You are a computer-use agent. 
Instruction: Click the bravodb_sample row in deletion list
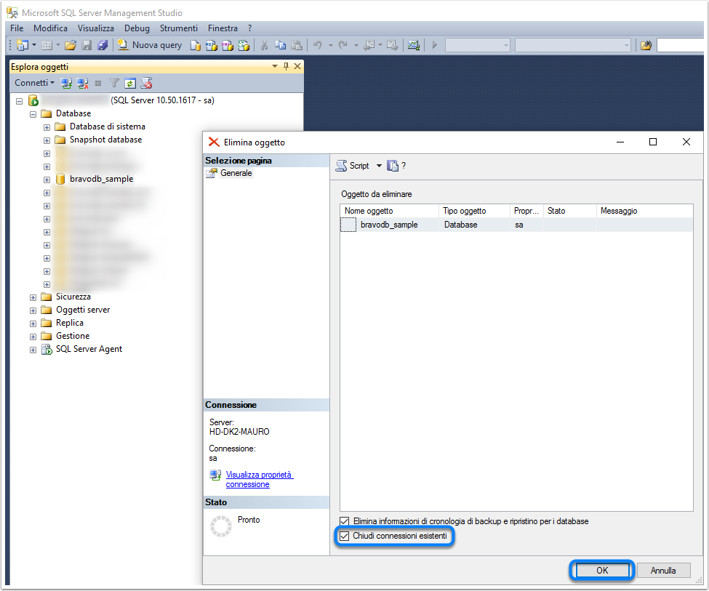tap(516, 225)
